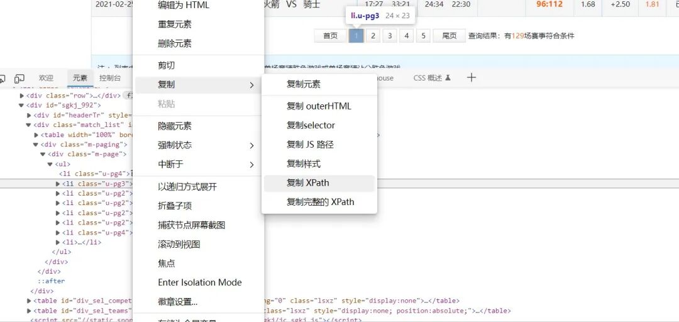Switch to 元素 DevTools tab
679x322 pixels.
tap(80, 78)
